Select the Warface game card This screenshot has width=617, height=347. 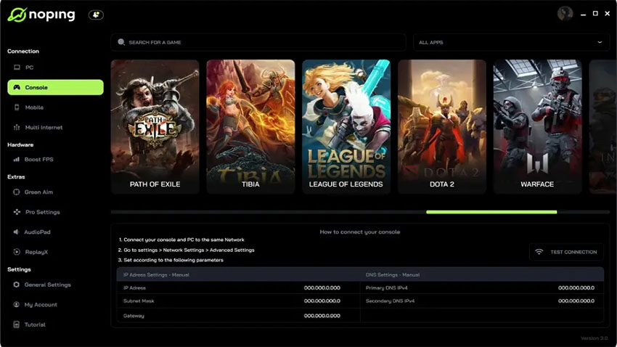(537, 127)
